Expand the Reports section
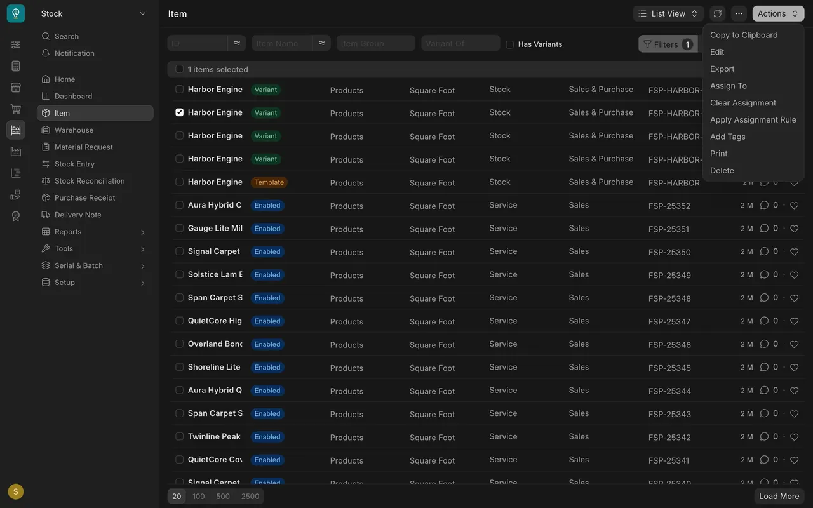 [x=95, y=232]
